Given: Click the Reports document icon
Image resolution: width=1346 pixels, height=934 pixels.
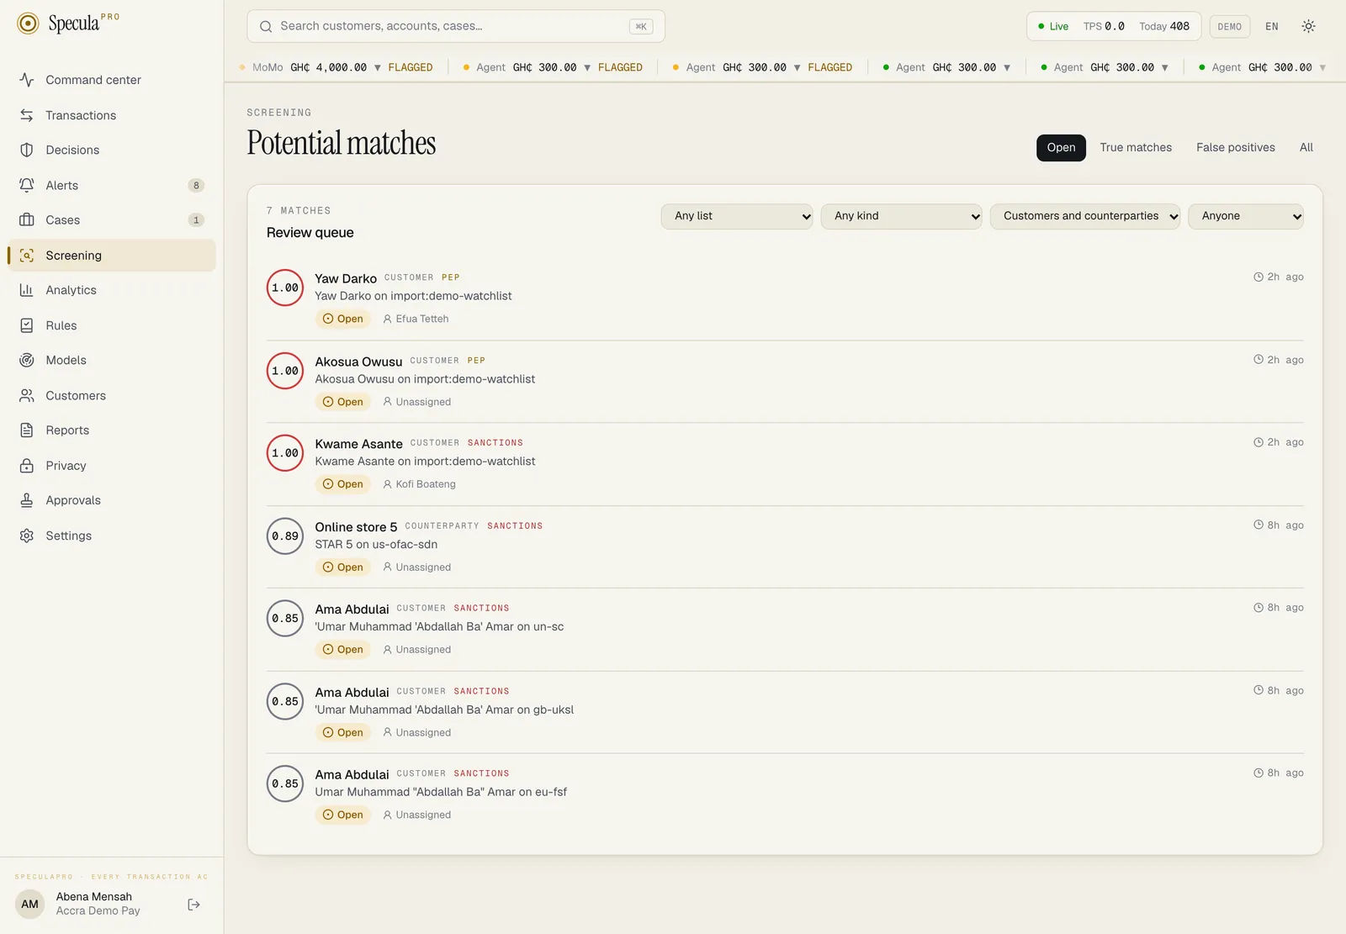Looking at the screenshot, I should pos(27,430).
